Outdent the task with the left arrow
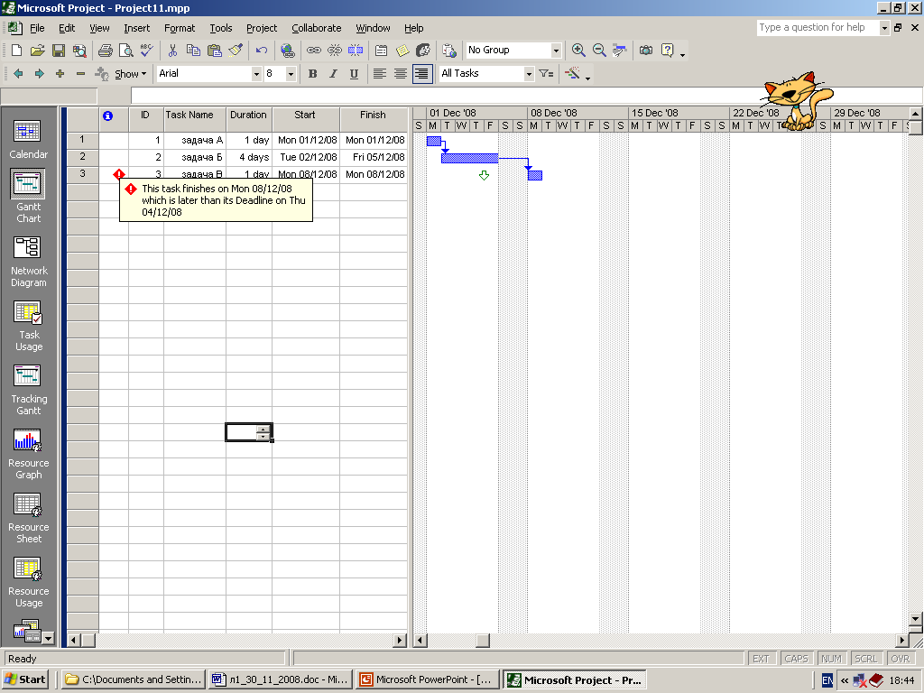The image size is (924, 693). coord(18,74)
